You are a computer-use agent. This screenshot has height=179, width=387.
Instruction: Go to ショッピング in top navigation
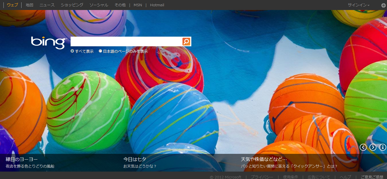coord(72,5)
